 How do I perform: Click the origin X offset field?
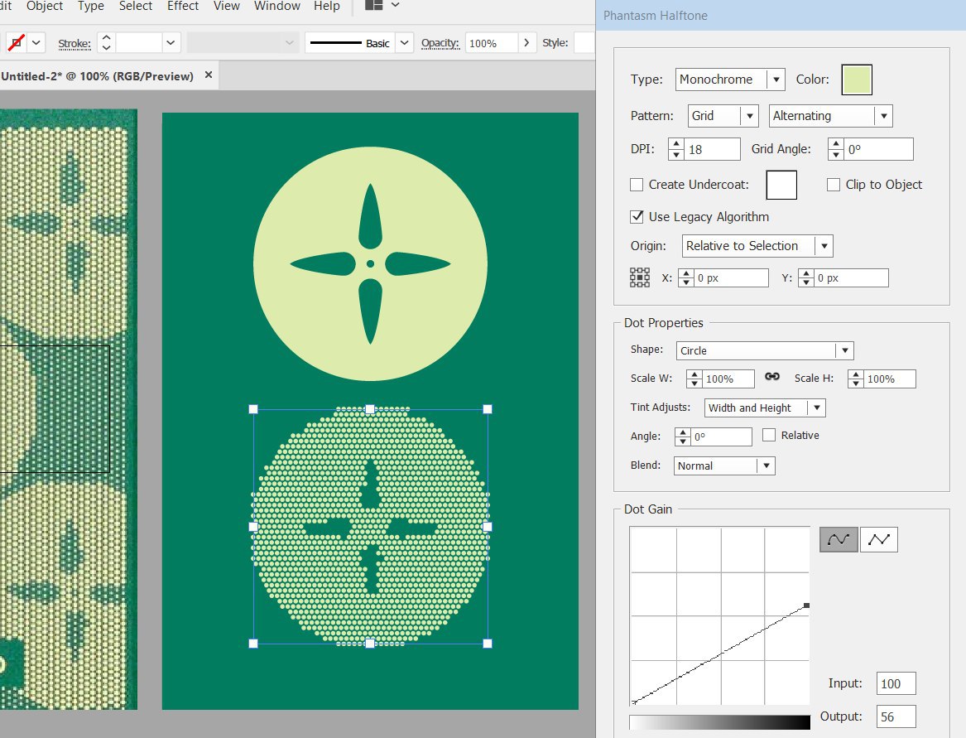[731, 278]
